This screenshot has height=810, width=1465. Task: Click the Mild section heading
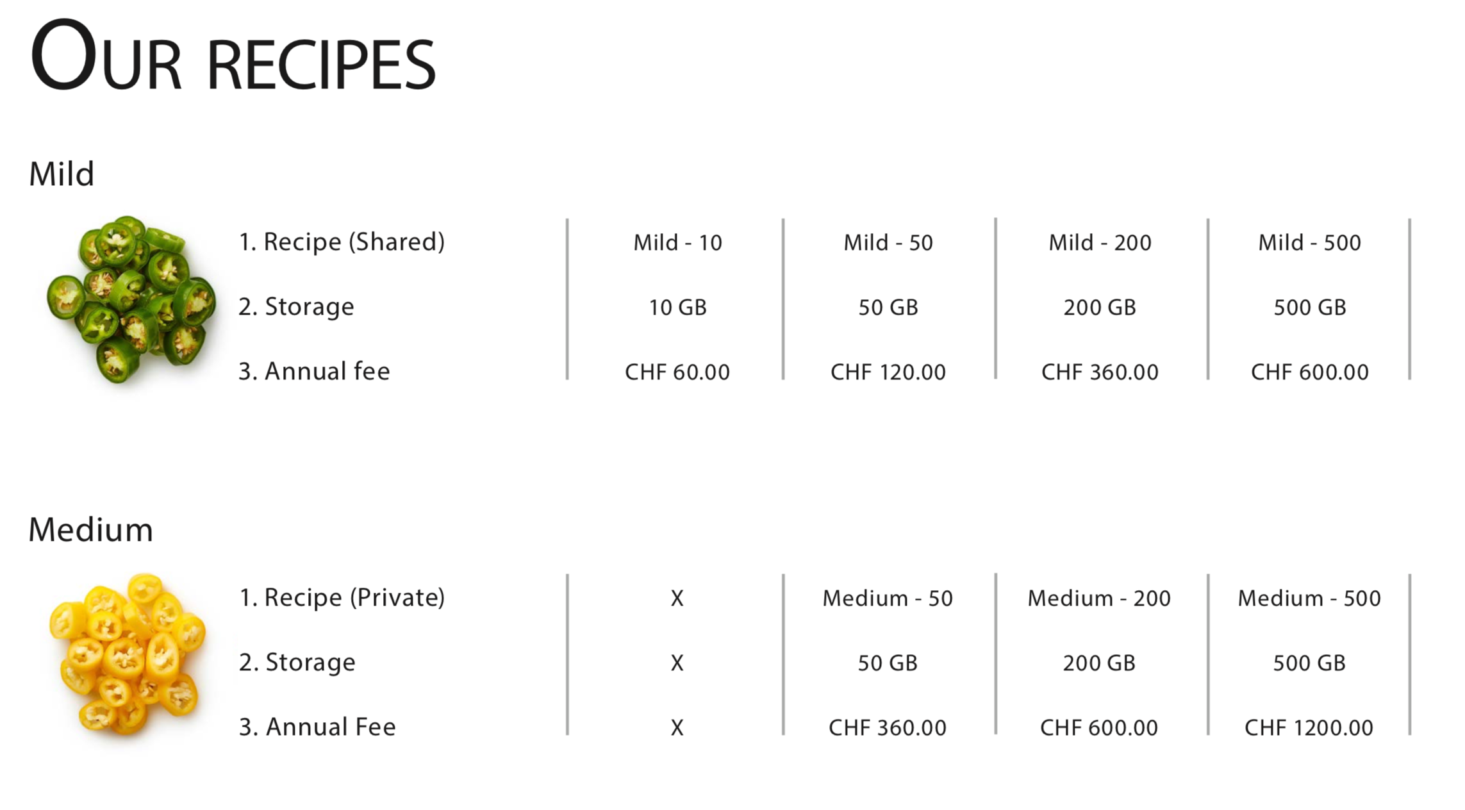point(62,174)
